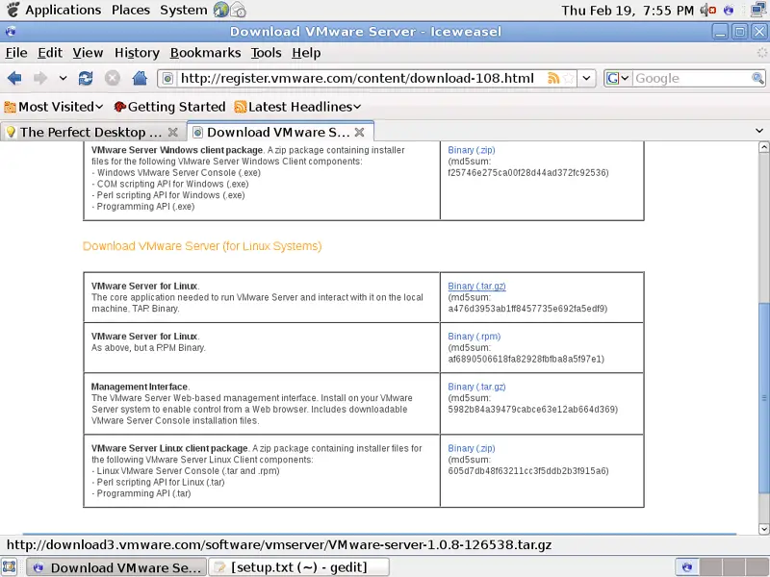Image resolution: width=770 pixels, height=577 pixels.
Task: Click the vertical scrollbar thumb
Action: click(x=763, y=398)
